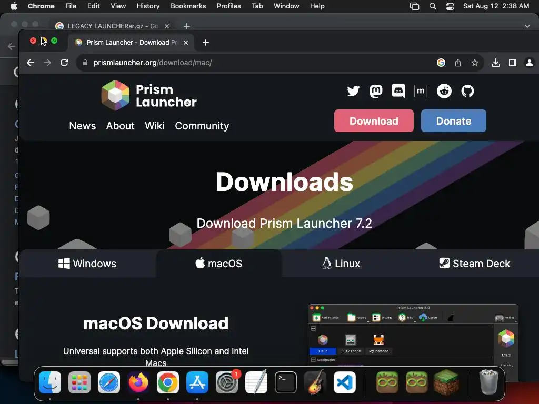
Task: Open the GitHub social icon
Action: (467, 91)
